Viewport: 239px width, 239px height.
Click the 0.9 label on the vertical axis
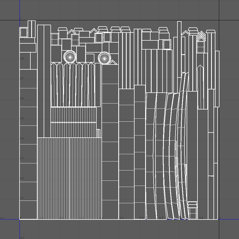click(22, 39)
